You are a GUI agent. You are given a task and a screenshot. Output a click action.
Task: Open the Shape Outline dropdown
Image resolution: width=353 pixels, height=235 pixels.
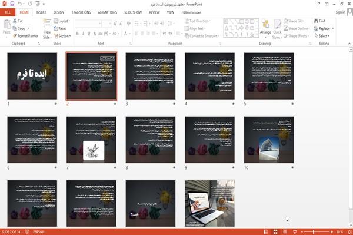tap(297, 28)
